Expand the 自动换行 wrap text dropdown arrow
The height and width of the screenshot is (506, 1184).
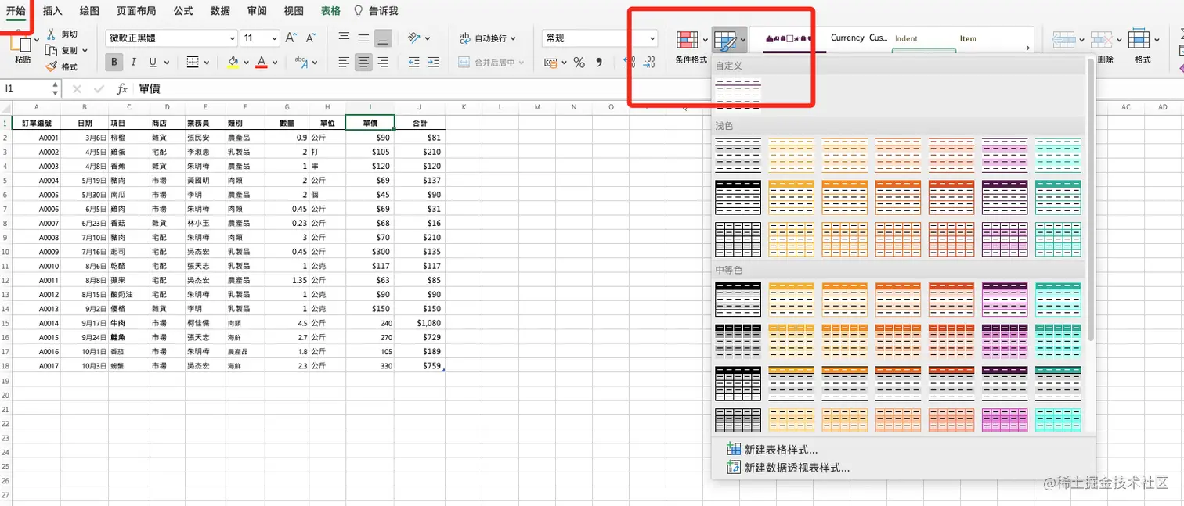tap(514, 38)
